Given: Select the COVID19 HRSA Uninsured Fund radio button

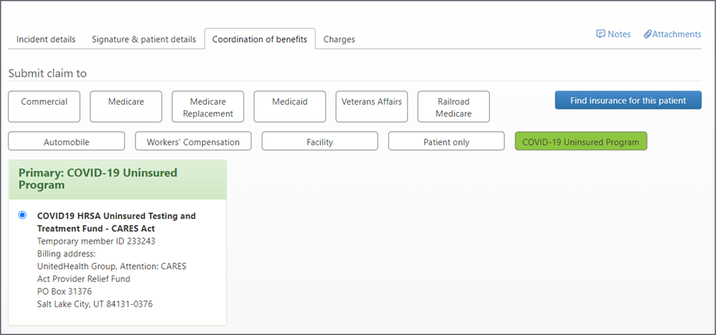Looking at the screenshot, I should [x=22, y=214].
